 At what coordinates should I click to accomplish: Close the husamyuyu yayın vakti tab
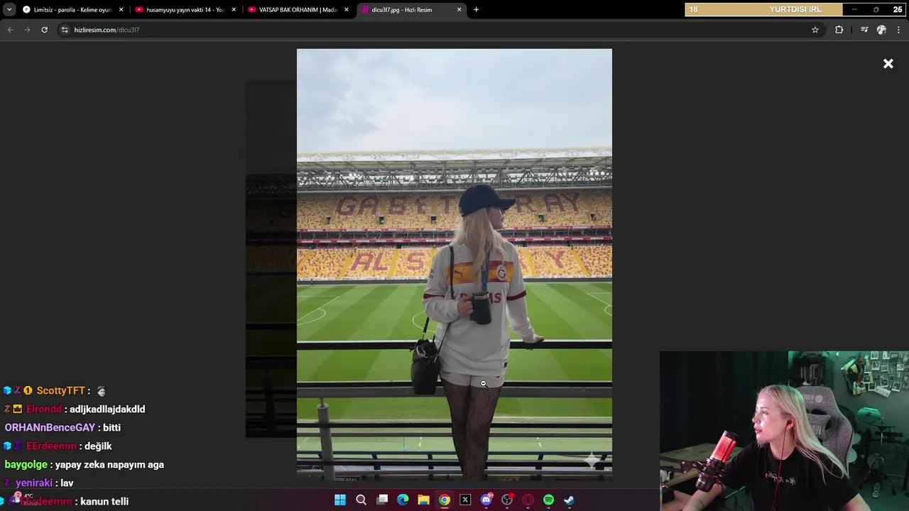point(234,10)
